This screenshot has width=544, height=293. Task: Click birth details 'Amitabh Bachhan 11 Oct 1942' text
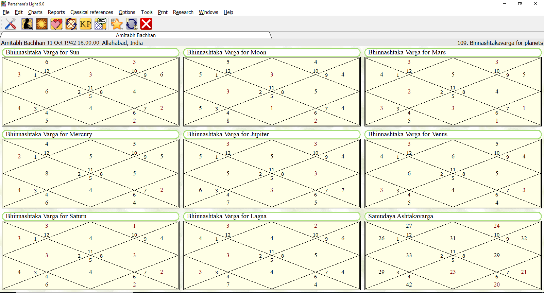pos(50,43)
